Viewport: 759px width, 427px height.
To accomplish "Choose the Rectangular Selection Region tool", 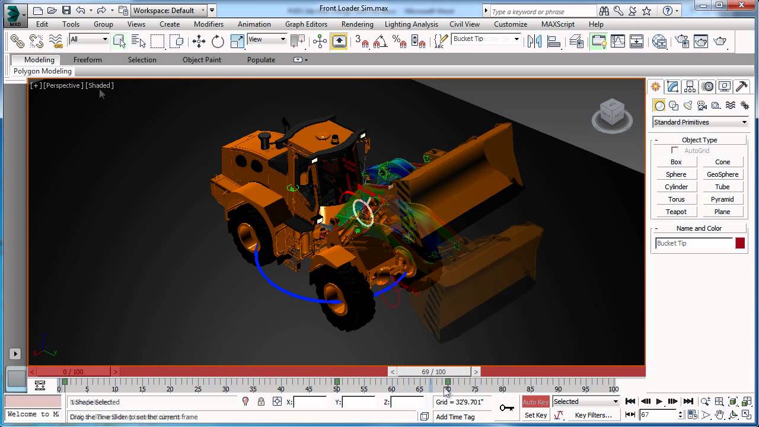I will point(157,41).
